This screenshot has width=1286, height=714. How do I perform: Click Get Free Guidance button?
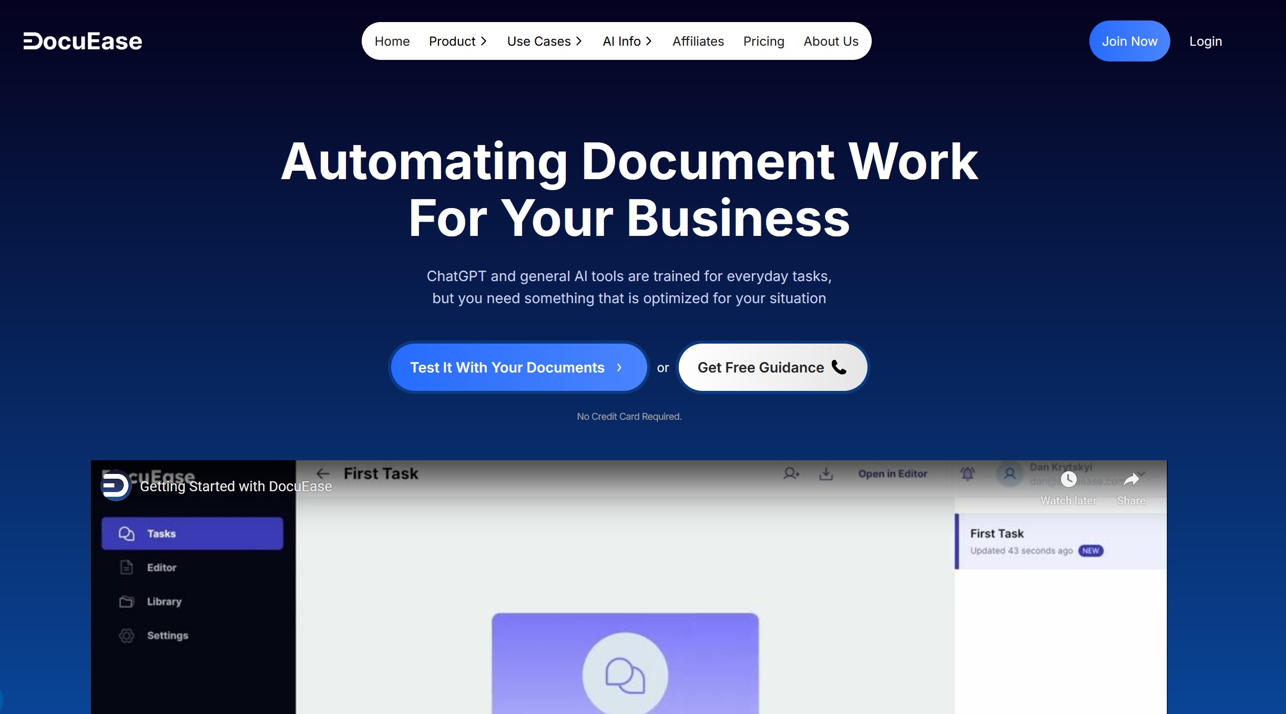(772, 367)
